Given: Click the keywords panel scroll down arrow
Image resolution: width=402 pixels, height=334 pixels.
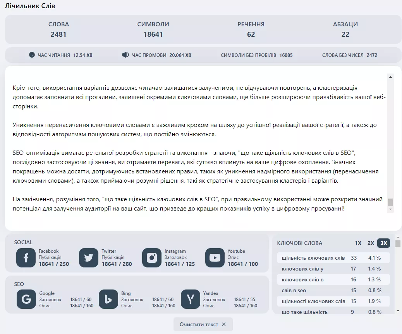Looking at the screenshot, I should pyautogui.click(x=398, y=311).
